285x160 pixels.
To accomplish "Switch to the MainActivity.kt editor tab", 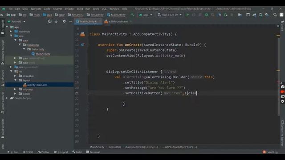I will 88,21.
